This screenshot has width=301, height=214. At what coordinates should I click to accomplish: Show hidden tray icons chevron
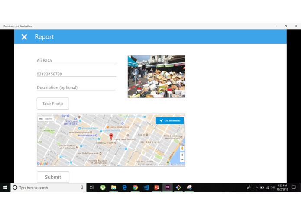click(x=257, y=188)
